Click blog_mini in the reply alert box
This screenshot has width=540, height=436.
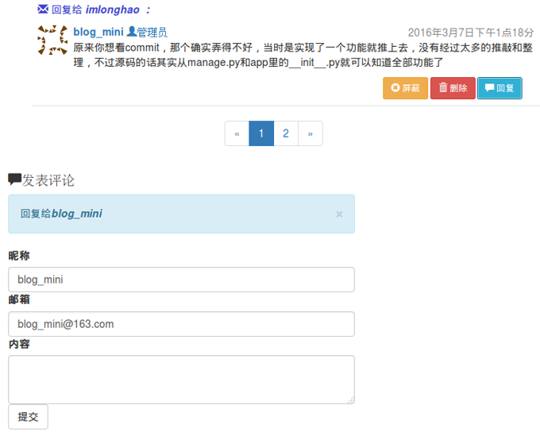pyautogui.click(x=77, y=214)
